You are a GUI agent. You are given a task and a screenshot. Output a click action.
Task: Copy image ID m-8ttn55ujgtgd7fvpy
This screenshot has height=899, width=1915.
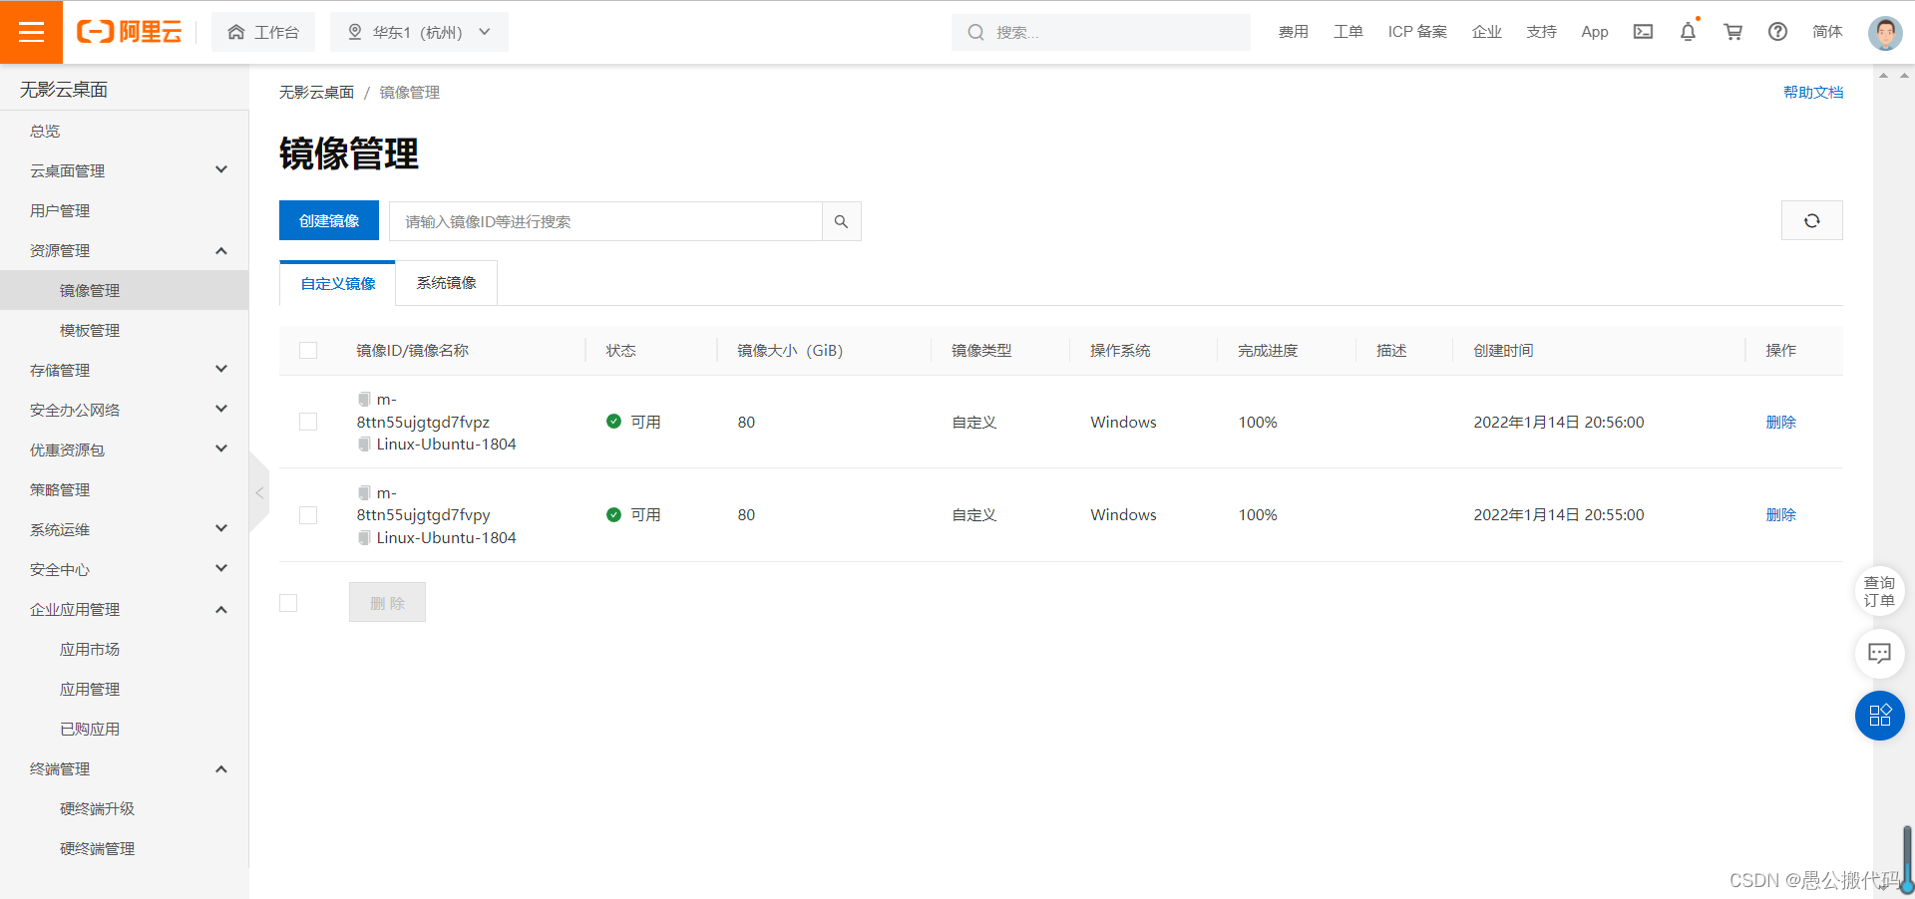[x=364, y=492]
